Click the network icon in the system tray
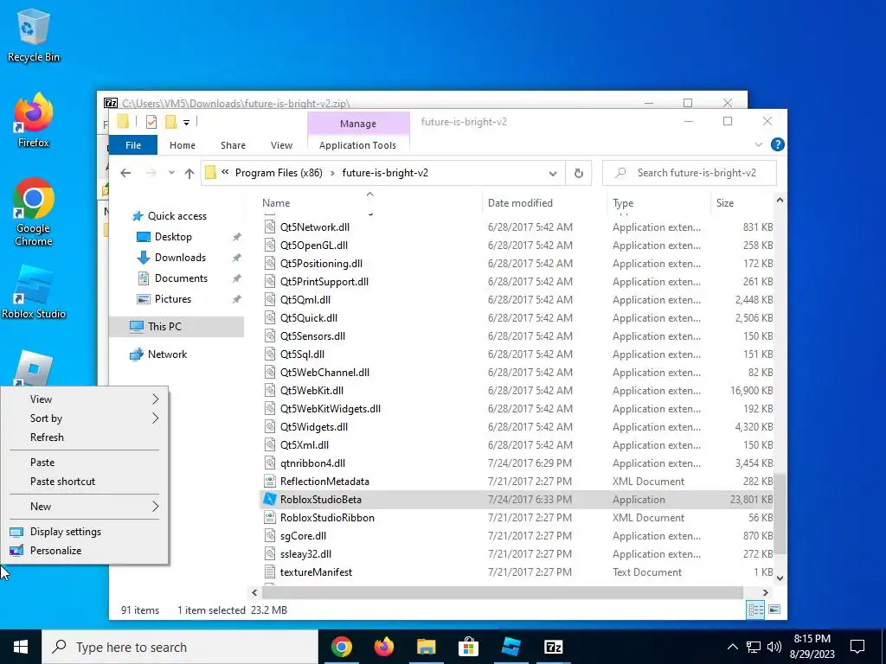Screen dimensions: 886x664 pyautogui.click(x=754, y=647)
